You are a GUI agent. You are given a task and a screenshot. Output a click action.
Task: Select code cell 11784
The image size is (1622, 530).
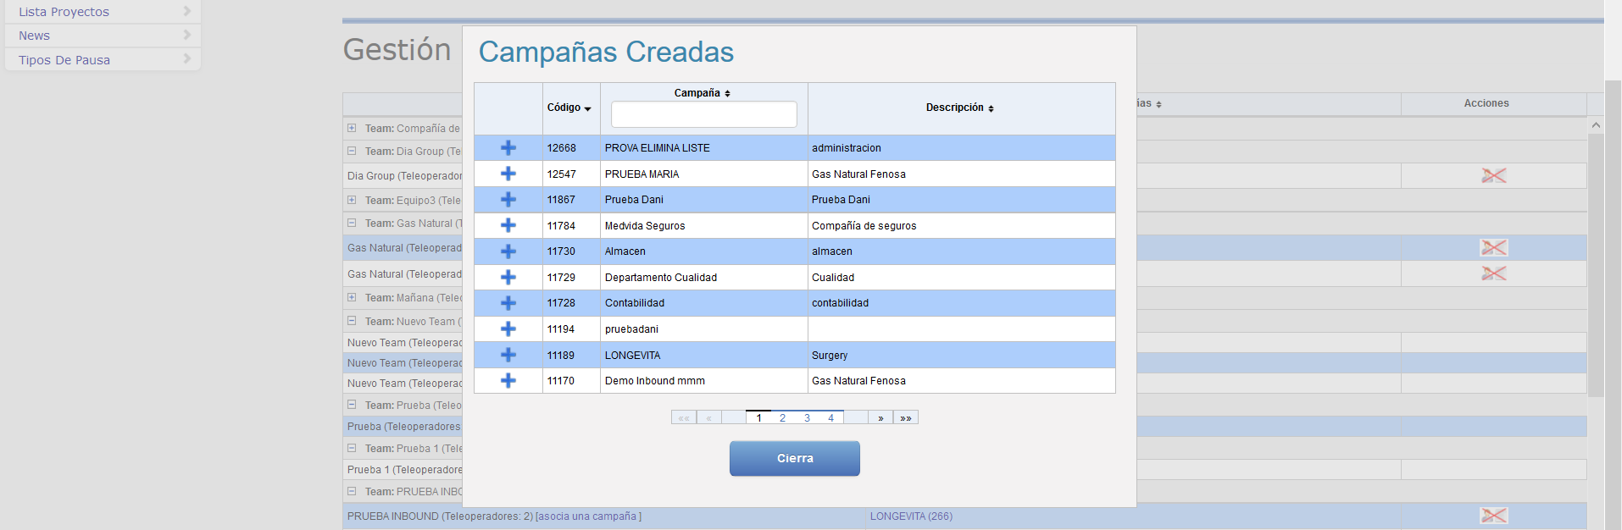click(x=571, y=226)
